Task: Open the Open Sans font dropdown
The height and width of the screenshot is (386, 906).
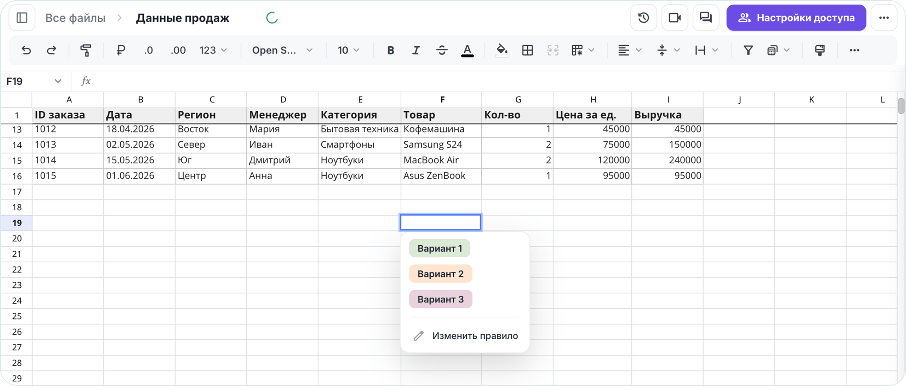Action: (x=282, y=50)
